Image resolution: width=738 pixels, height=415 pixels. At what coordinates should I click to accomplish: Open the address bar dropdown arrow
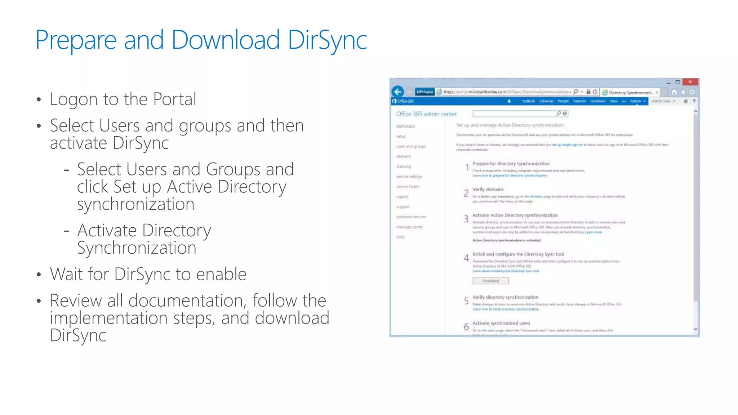pos(582,92)
